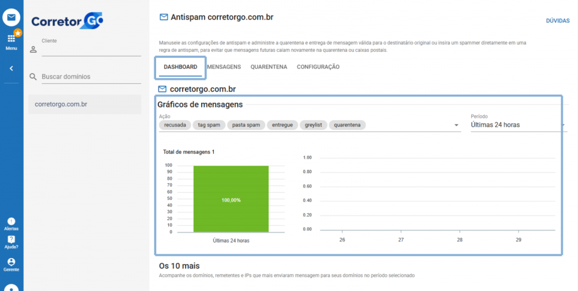578x291 pixels.
Task: Click the Cliente person icon
Action: pos(34,49)
